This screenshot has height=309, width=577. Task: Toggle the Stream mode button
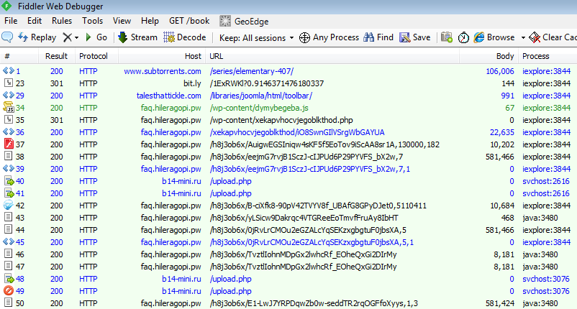(137, 37)
